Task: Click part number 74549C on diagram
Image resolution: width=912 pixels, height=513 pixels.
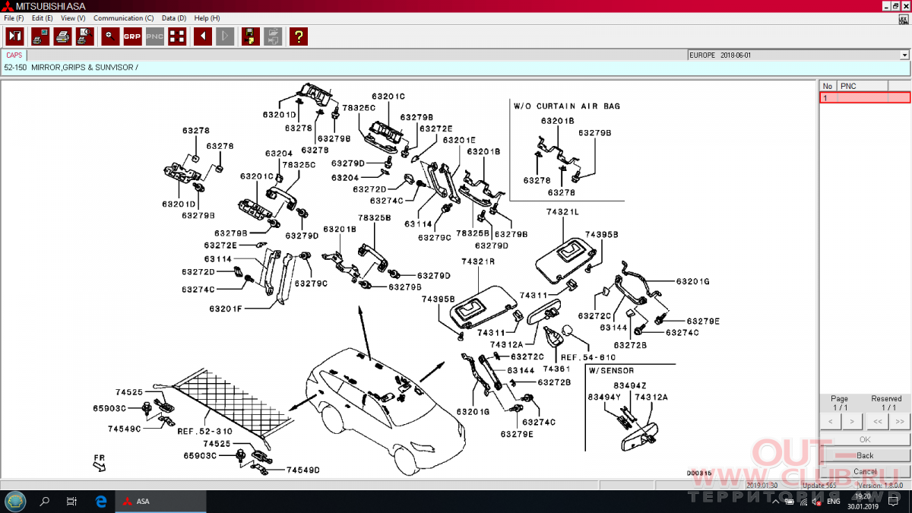Action: [125, 429]
